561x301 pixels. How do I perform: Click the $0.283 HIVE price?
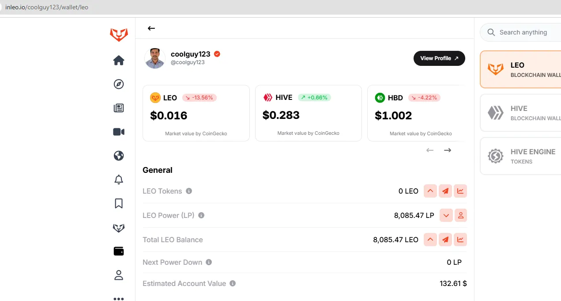(281, 115)
